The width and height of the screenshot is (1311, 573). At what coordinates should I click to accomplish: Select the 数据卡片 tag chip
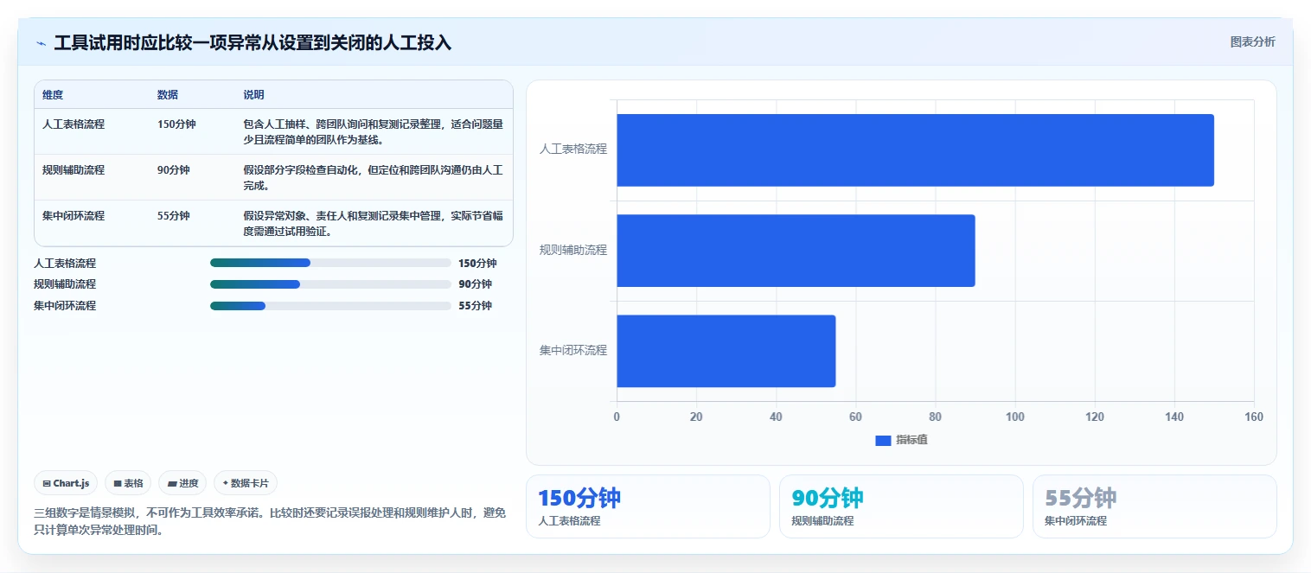[246, 483]
